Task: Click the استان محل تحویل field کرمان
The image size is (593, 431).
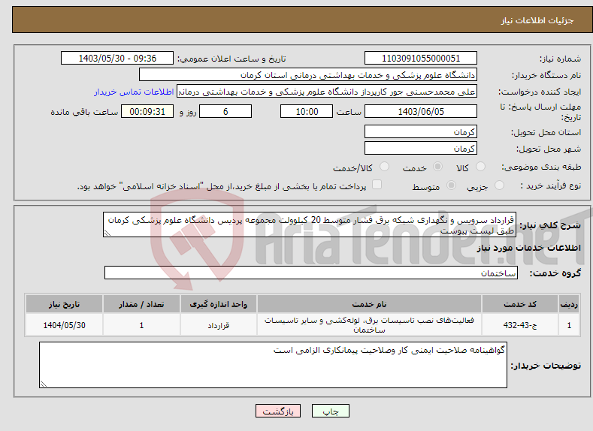Action: (421, 132)
